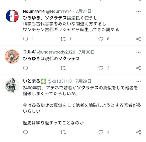Share いとまる's tweet

click(x=139, y=132)
